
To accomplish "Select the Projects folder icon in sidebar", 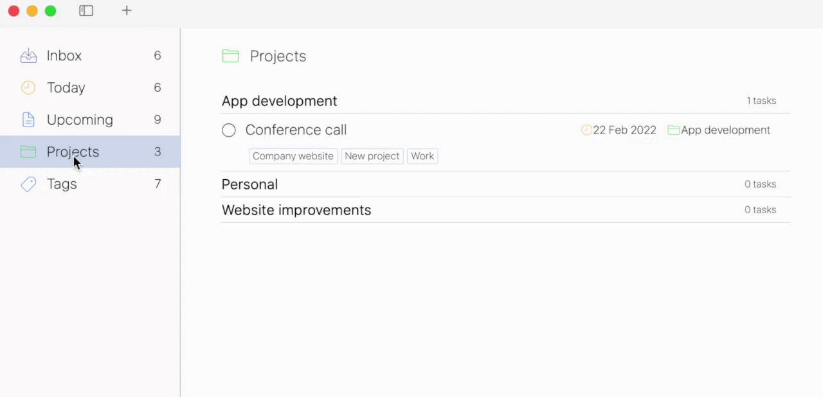I will 28,152.
